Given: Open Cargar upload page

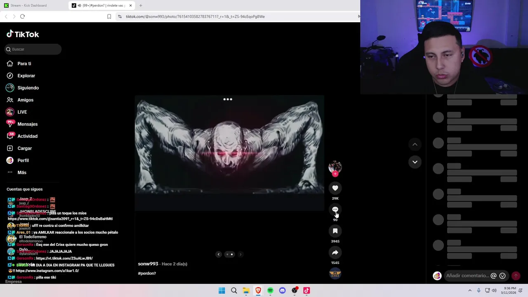Looking at the screenshot, I should [24, 148].
